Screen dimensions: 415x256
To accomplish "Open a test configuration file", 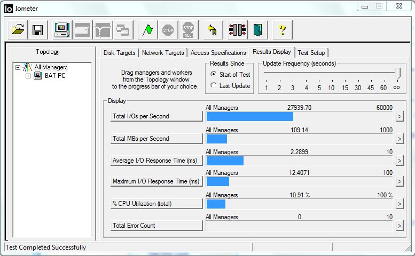I will pos(18,30).
